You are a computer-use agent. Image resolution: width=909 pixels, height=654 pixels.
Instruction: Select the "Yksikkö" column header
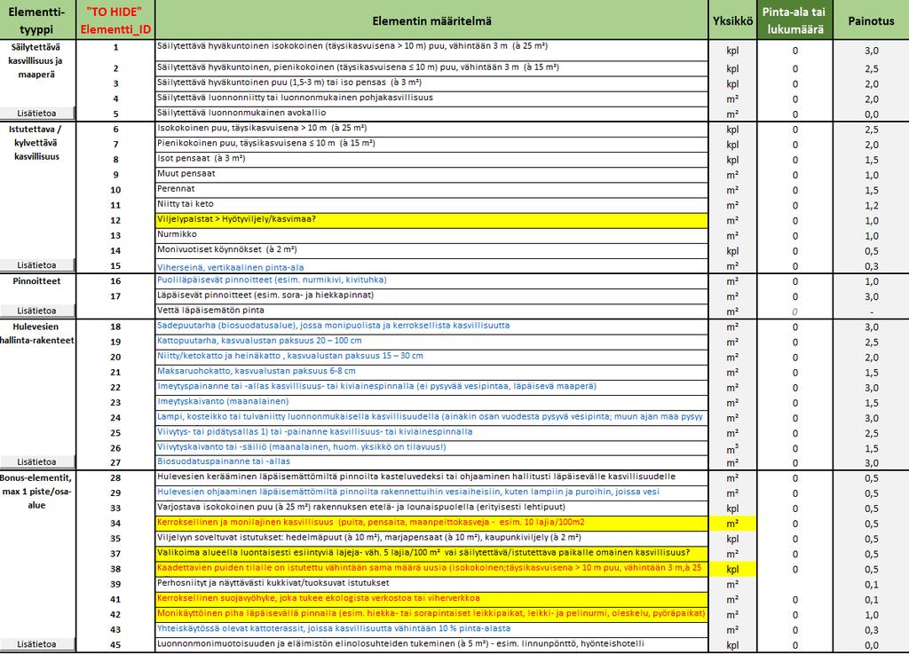[x=732, y=20]
